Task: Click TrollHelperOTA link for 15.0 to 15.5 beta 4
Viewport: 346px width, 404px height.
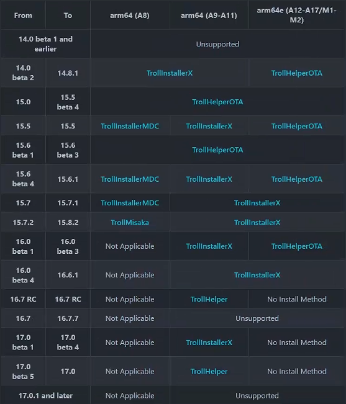Action: point(217,102)
